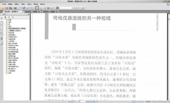170x103 pixels.
Task: Open the tab list dropdown at the far right
Action: [169, 12]
